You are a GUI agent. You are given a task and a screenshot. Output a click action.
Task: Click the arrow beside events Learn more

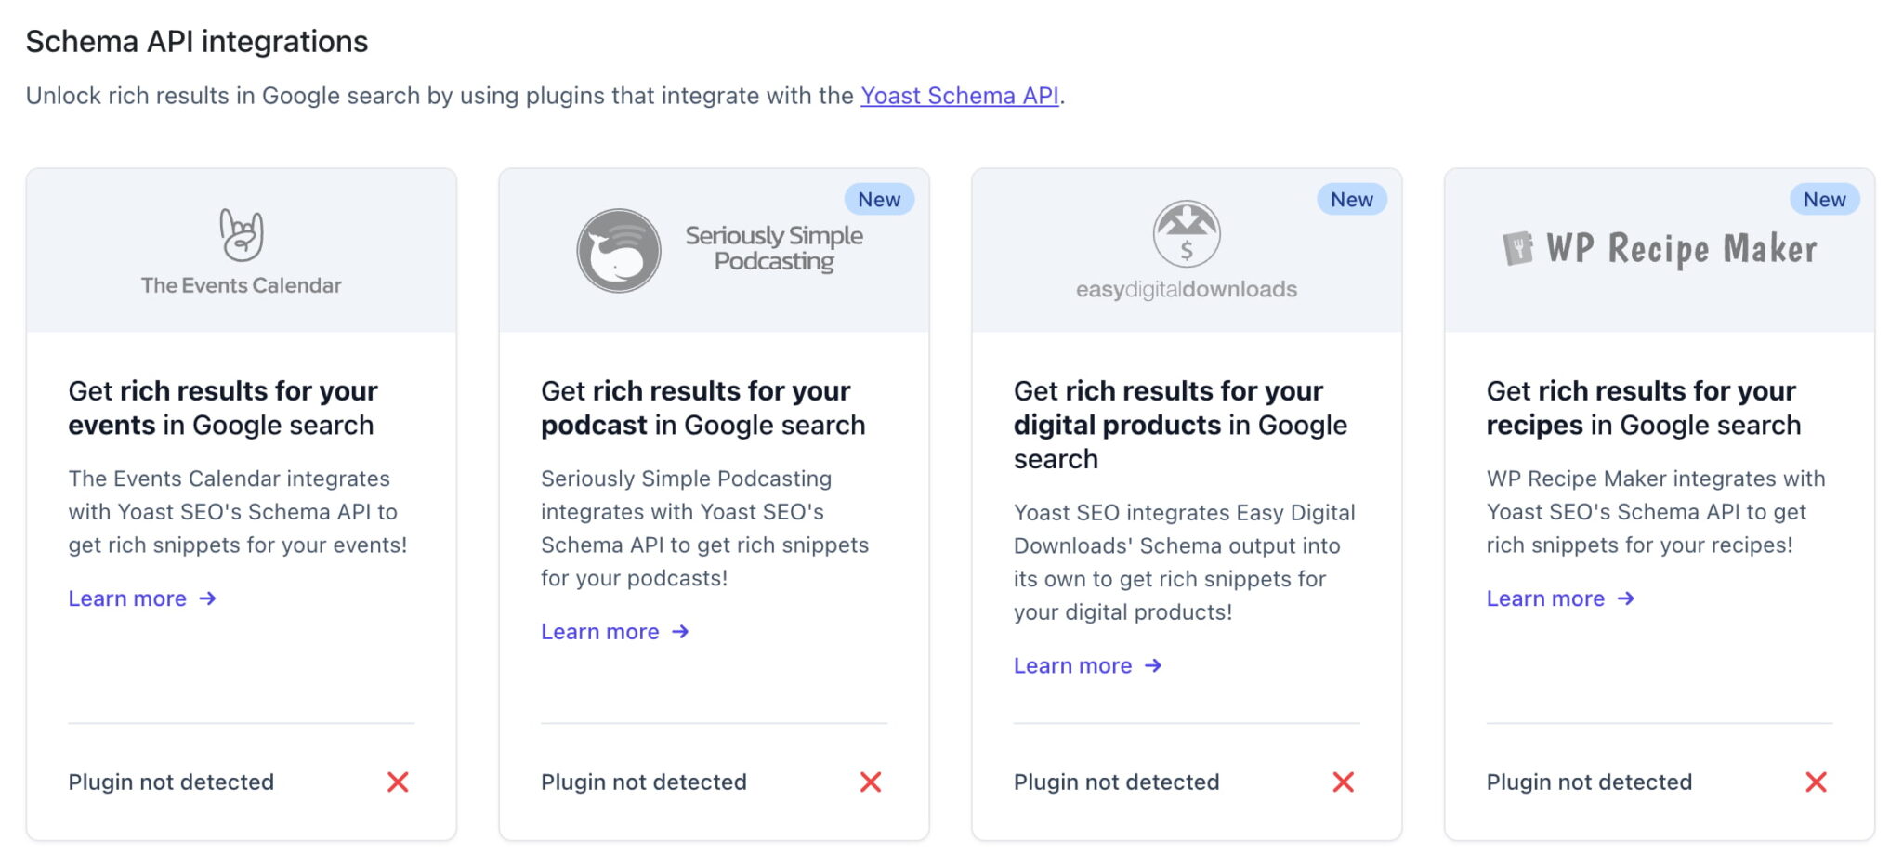tap(208, 598)
